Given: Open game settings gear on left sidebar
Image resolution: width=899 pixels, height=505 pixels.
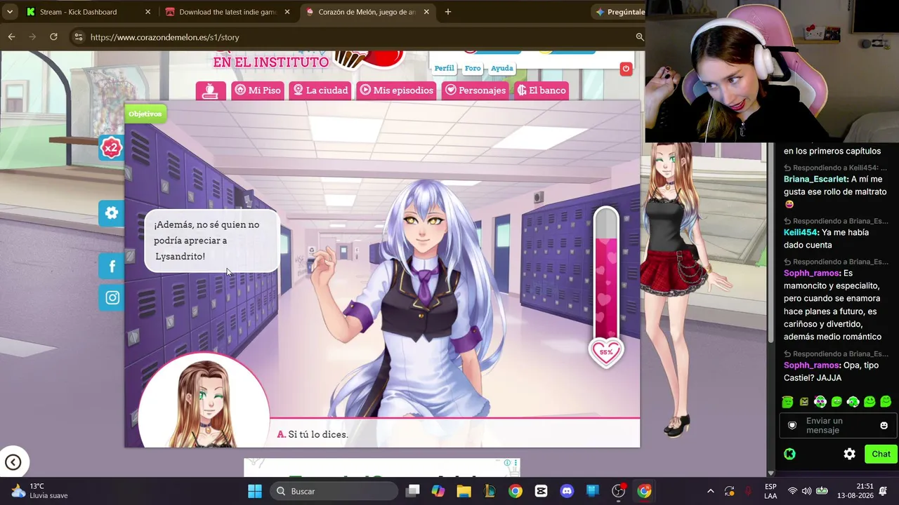Looking at the screenshot, I should (112, 213).
